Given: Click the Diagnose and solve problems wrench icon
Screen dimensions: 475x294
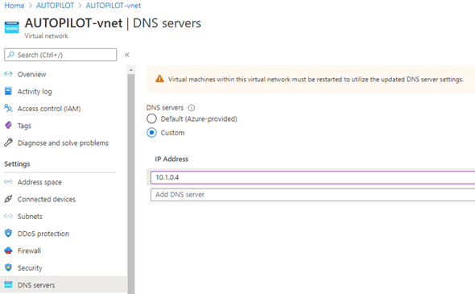Looking at the screenshot, I should click(x=8, y=143).
